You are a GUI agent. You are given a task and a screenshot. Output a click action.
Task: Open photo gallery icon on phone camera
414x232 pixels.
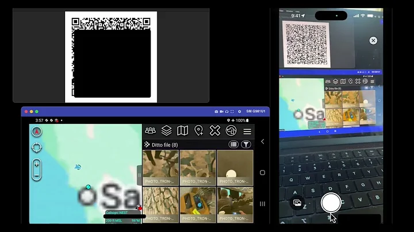[297, 203]
